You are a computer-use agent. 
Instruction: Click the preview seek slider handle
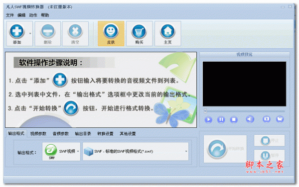coord(205,111)
